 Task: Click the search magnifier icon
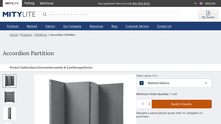click(45, 14)
